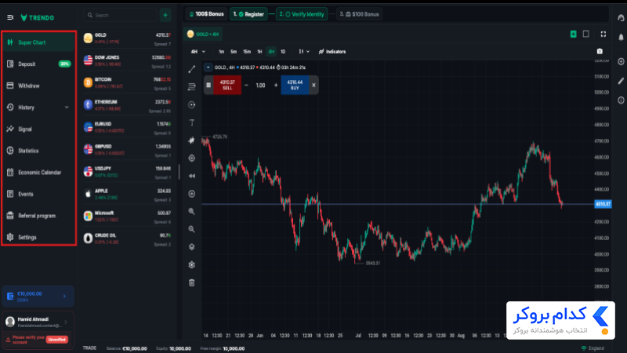
Task: Open the chart type dropdown
Action: coord(304,52)
